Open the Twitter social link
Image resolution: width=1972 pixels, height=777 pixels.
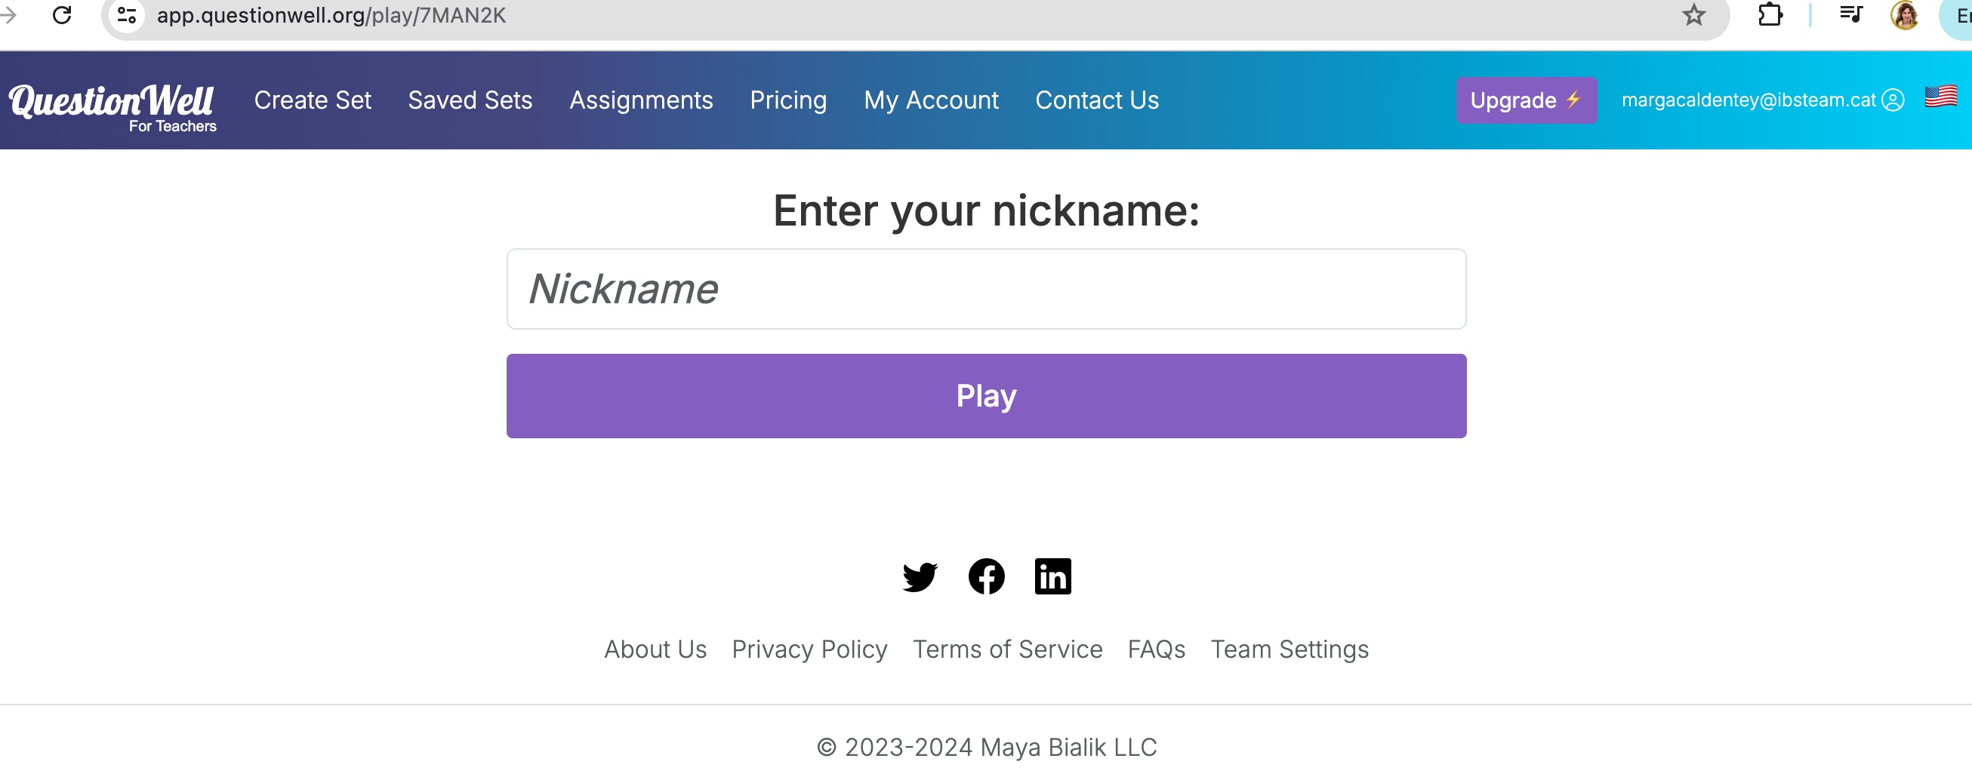[x=920, y=576]
